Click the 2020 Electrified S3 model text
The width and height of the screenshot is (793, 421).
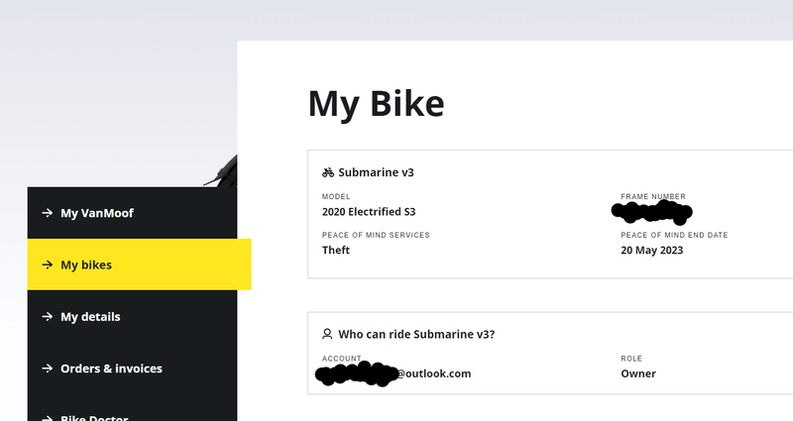pyautogui.click(x=369, y=212)
